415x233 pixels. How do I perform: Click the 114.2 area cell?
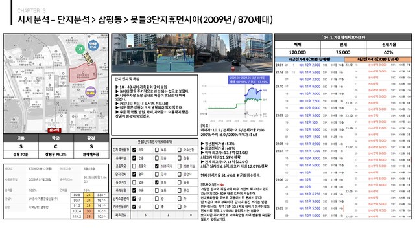(x=77, y=216)
